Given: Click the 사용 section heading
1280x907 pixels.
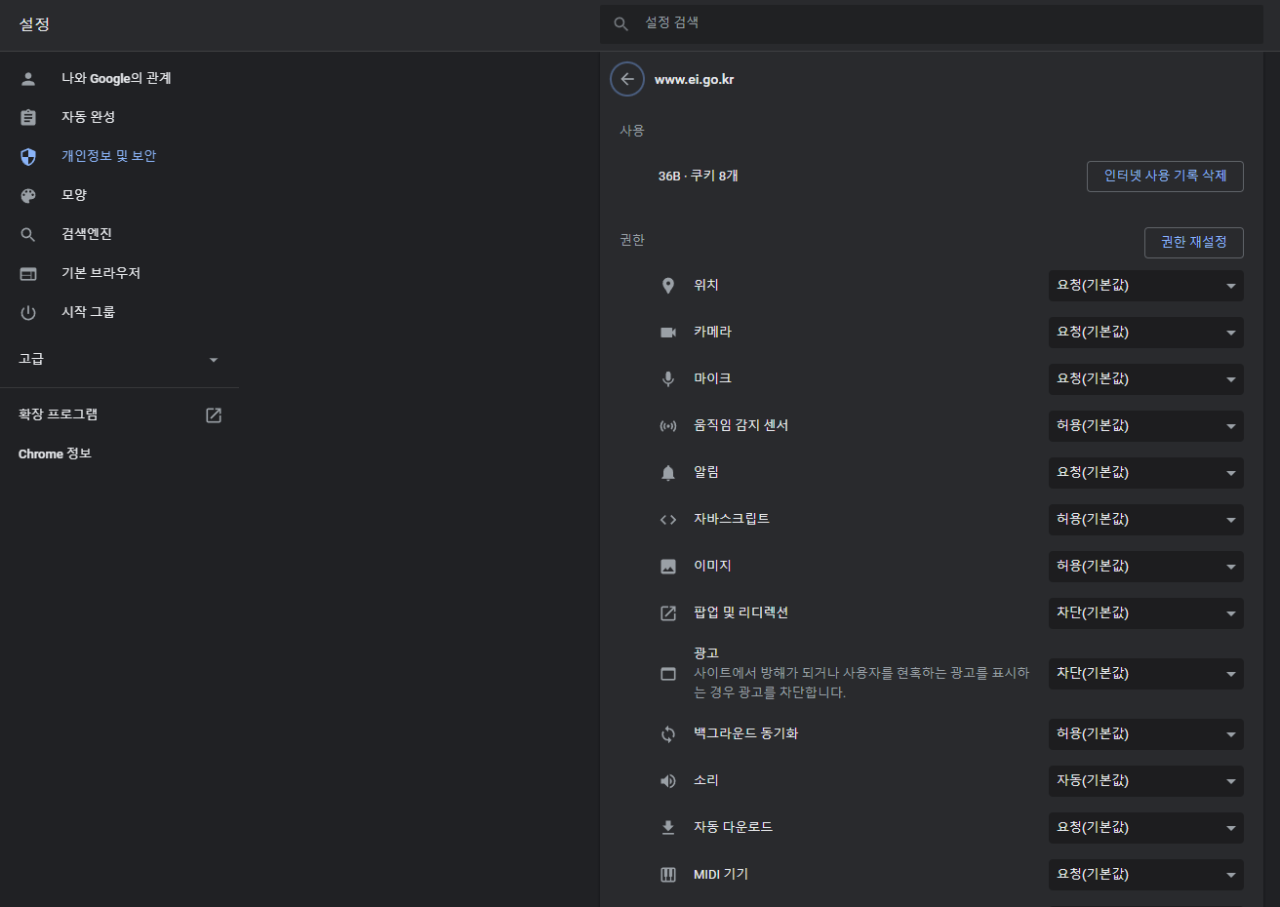Looking at the screenshot, I should click(x=632, y=131).
